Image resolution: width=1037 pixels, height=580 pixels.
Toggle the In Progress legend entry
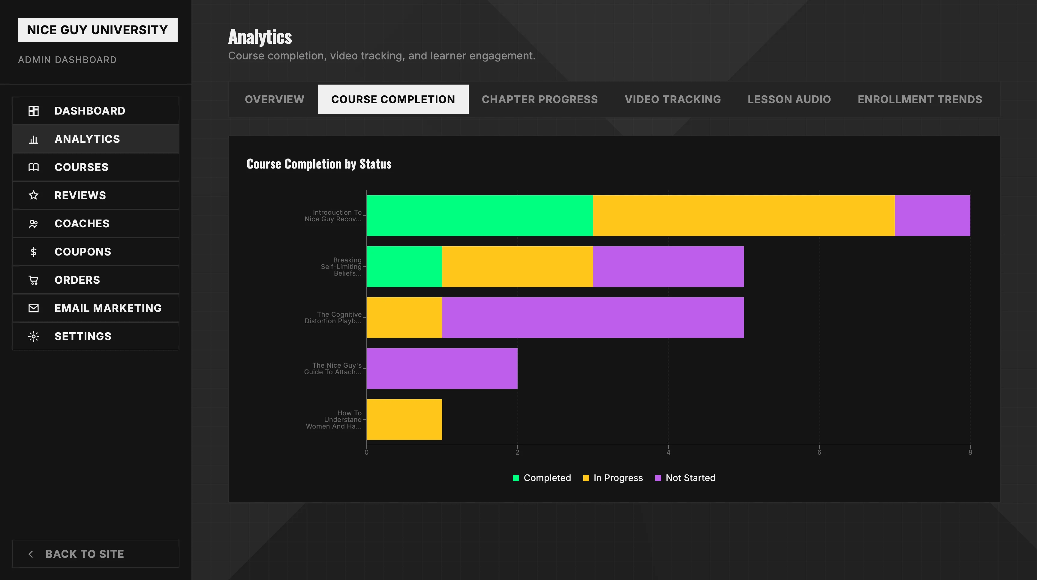coord(613,478)
